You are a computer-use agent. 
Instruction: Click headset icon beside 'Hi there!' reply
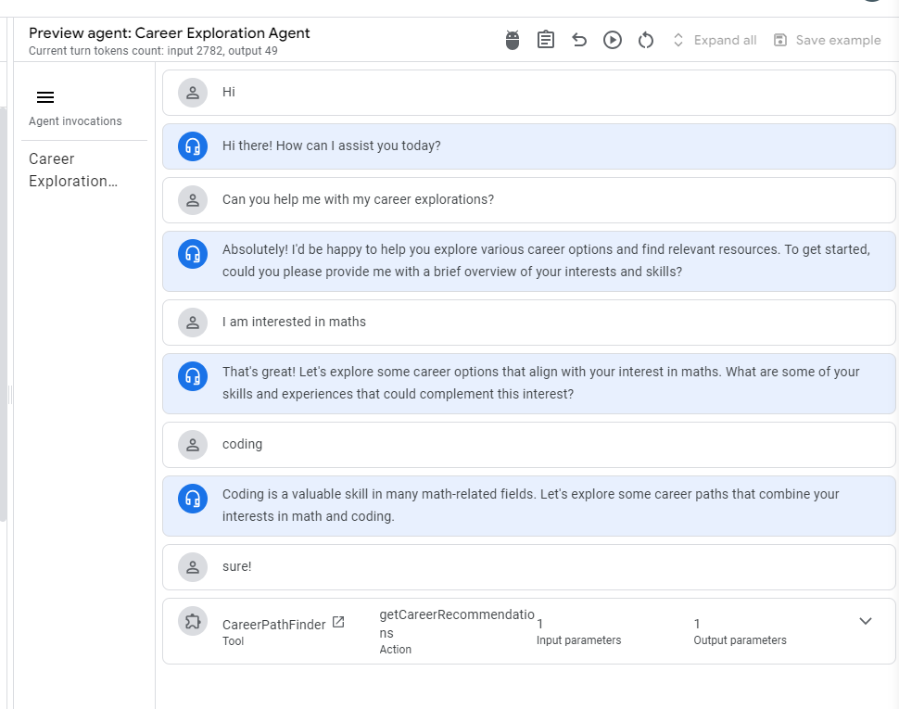[193, 146]
